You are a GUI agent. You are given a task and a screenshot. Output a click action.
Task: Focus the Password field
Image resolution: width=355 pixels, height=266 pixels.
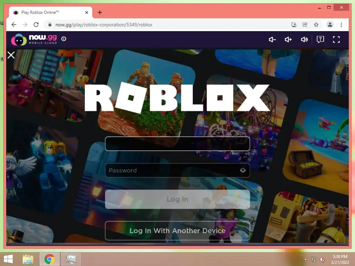(177, 170)
